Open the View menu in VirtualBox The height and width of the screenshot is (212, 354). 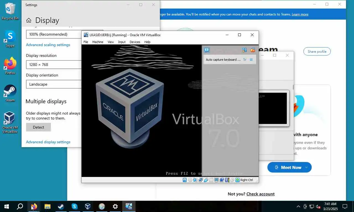point(111,42)
